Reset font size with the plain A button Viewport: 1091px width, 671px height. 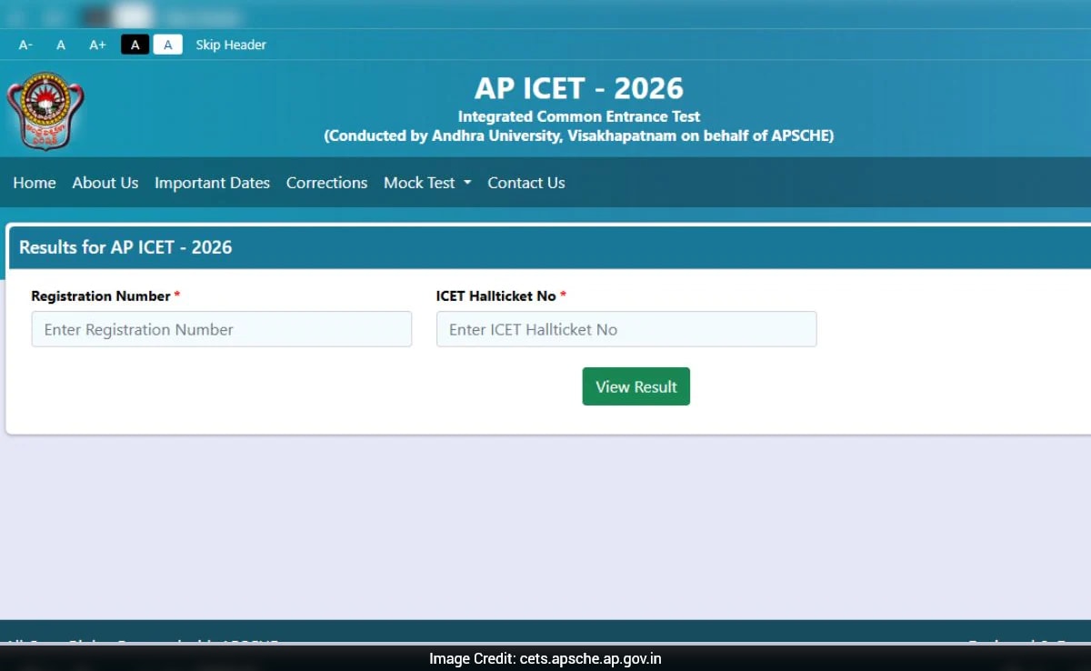(x=61, y=45)
